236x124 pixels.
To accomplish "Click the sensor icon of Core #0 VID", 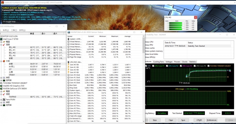I will (69, 65).
